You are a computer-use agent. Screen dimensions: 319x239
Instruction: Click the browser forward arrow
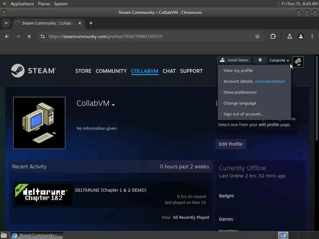[18, 36]
